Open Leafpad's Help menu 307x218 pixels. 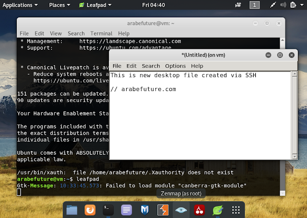(x=197, y=66)
